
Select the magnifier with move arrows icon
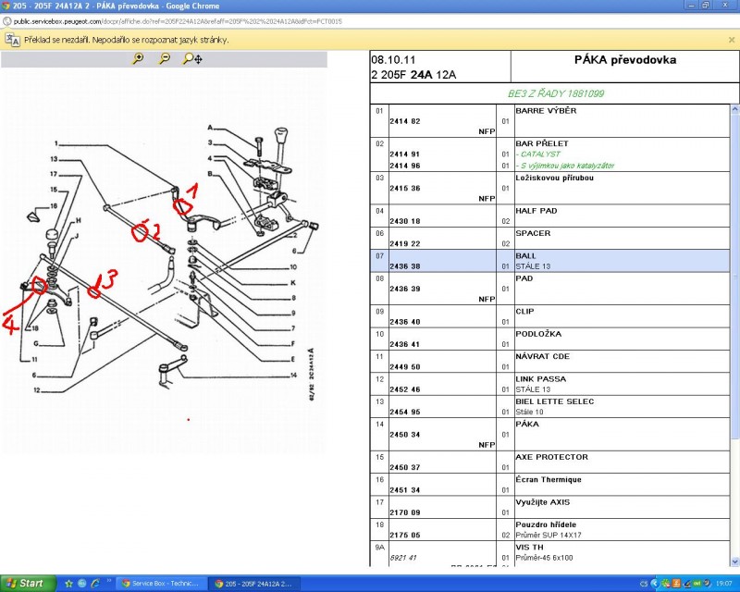click(x=192, y=58)
